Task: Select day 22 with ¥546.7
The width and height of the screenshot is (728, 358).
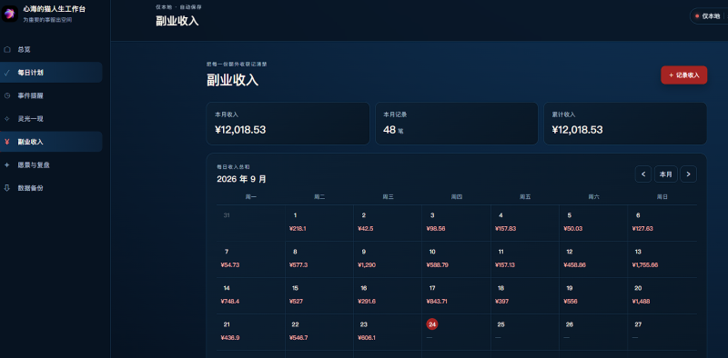Action: pos(319,332)
